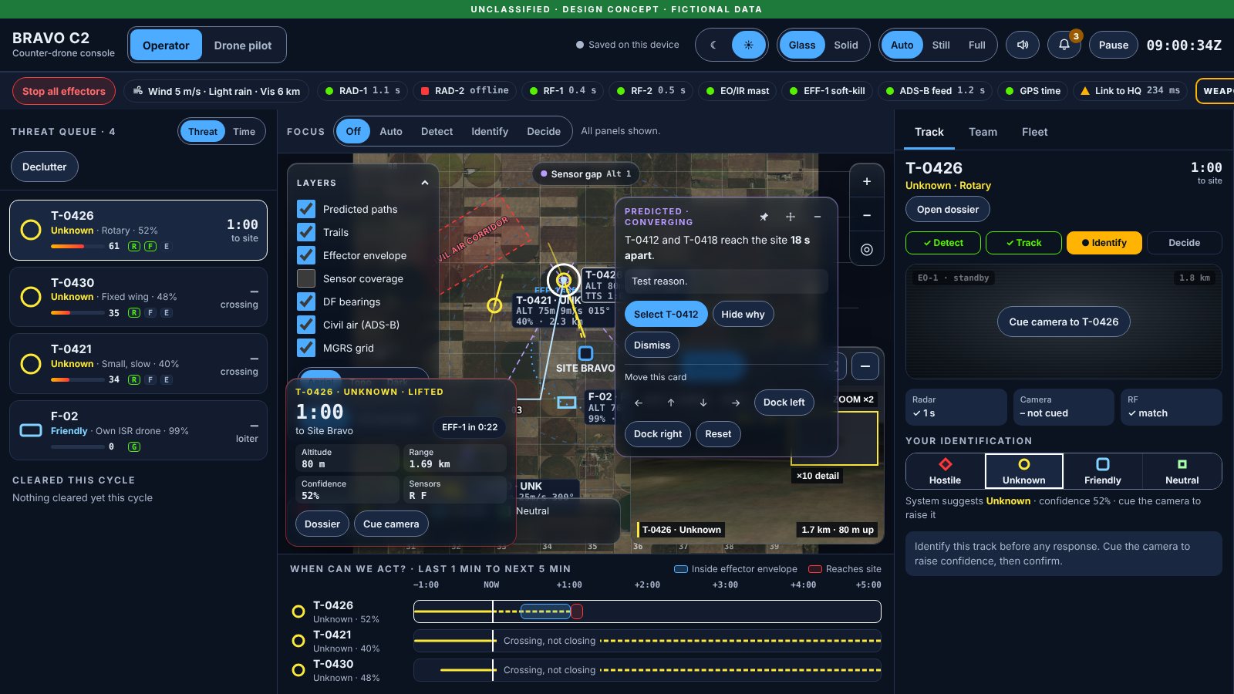Zoom out the map with minus

point(867,215)
